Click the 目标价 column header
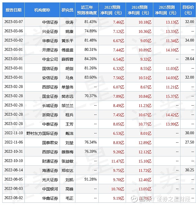Image resolution: width=196 pixels, height=205 pixels. point(188,10)
